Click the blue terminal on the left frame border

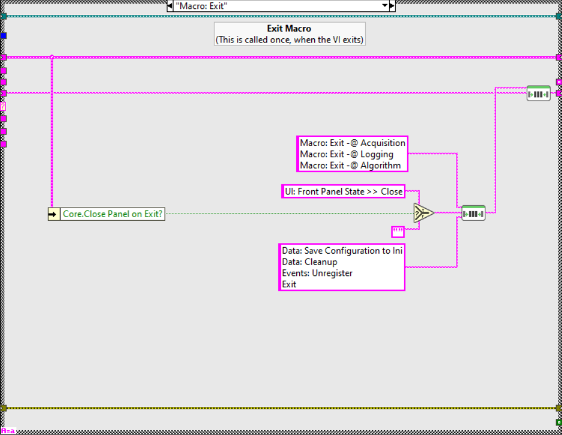tap(4, 36)
